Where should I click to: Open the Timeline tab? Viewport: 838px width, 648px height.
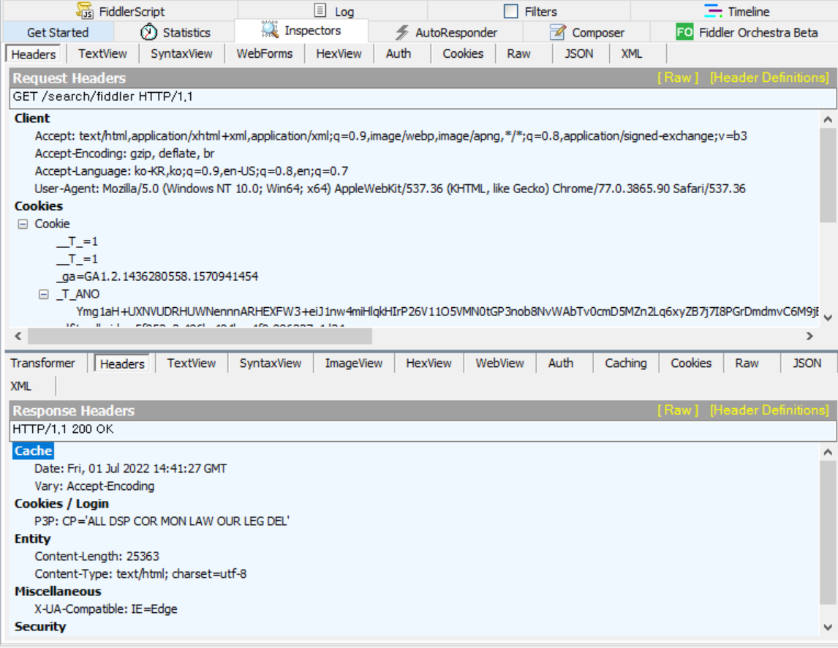point(735,11)
